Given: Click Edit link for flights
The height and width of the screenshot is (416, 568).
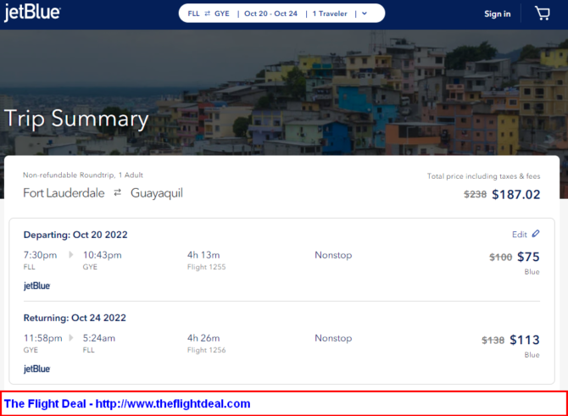Looking at the screenshot, I should pos(519,234).
